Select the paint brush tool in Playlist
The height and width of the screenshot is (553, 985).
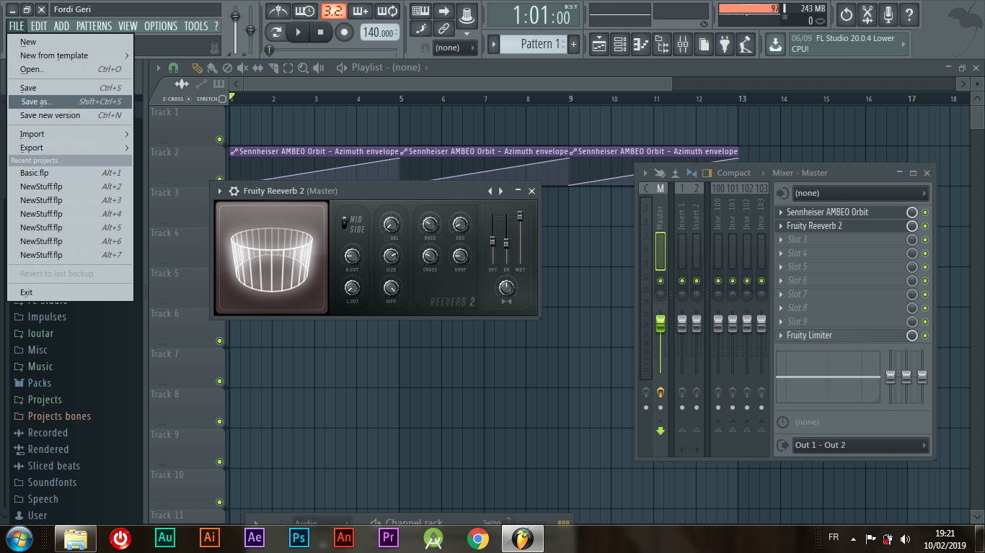click(x=212, y=68)
